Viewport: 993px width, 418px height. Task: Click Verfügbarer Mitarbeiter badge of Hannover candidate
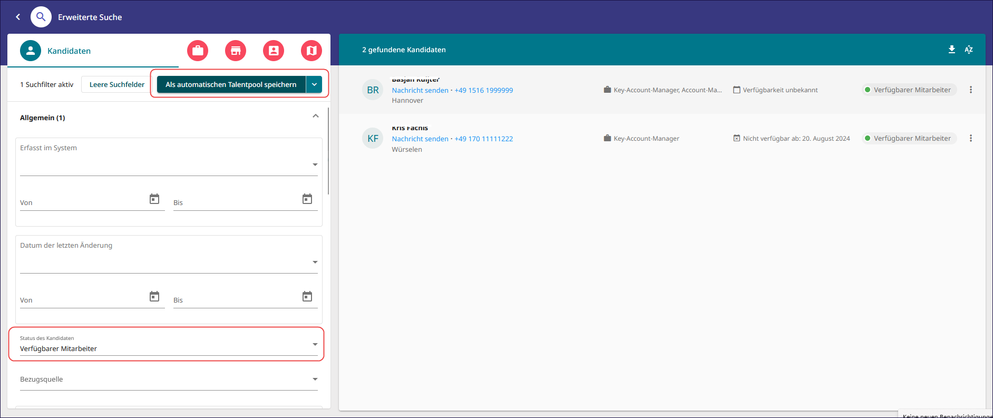(x=909, y=90)
